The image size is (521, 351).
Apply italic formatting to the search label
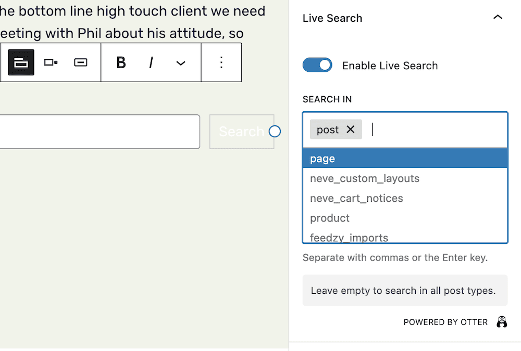click(151, 62)
